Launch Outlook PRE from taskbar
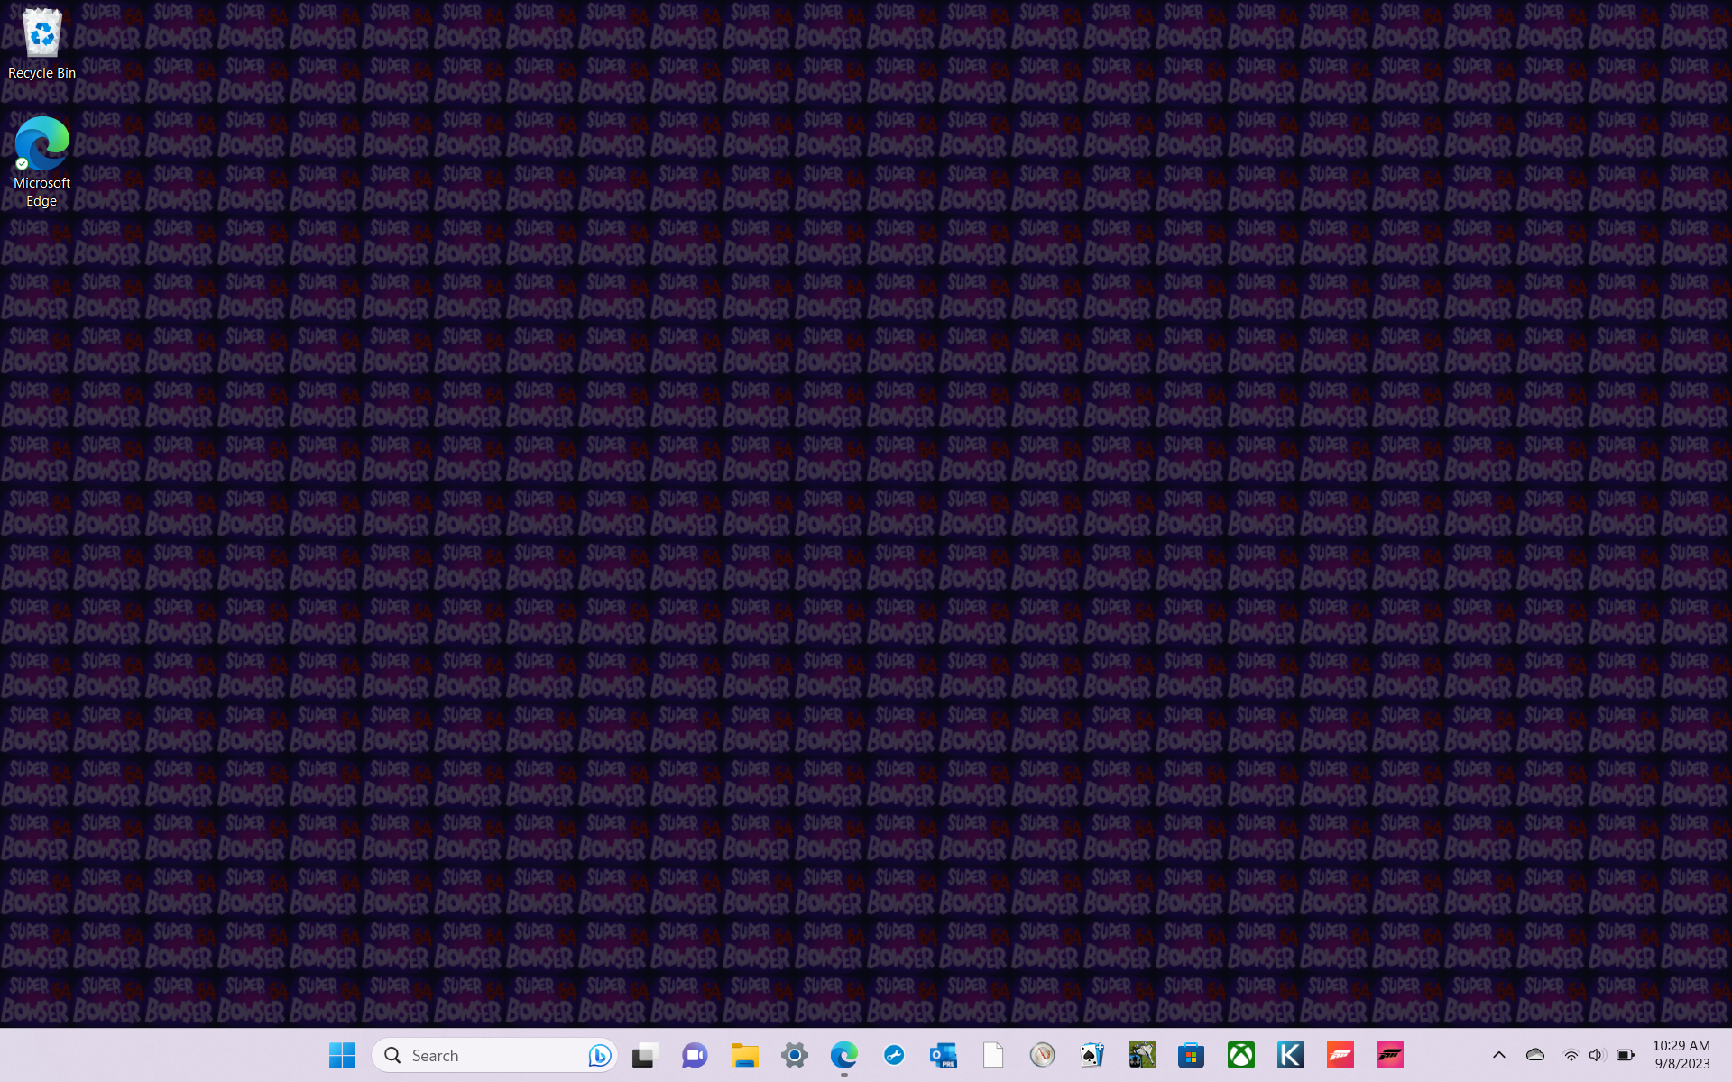Screen dimensions: 1732x1082 [x=944, y=1055]
